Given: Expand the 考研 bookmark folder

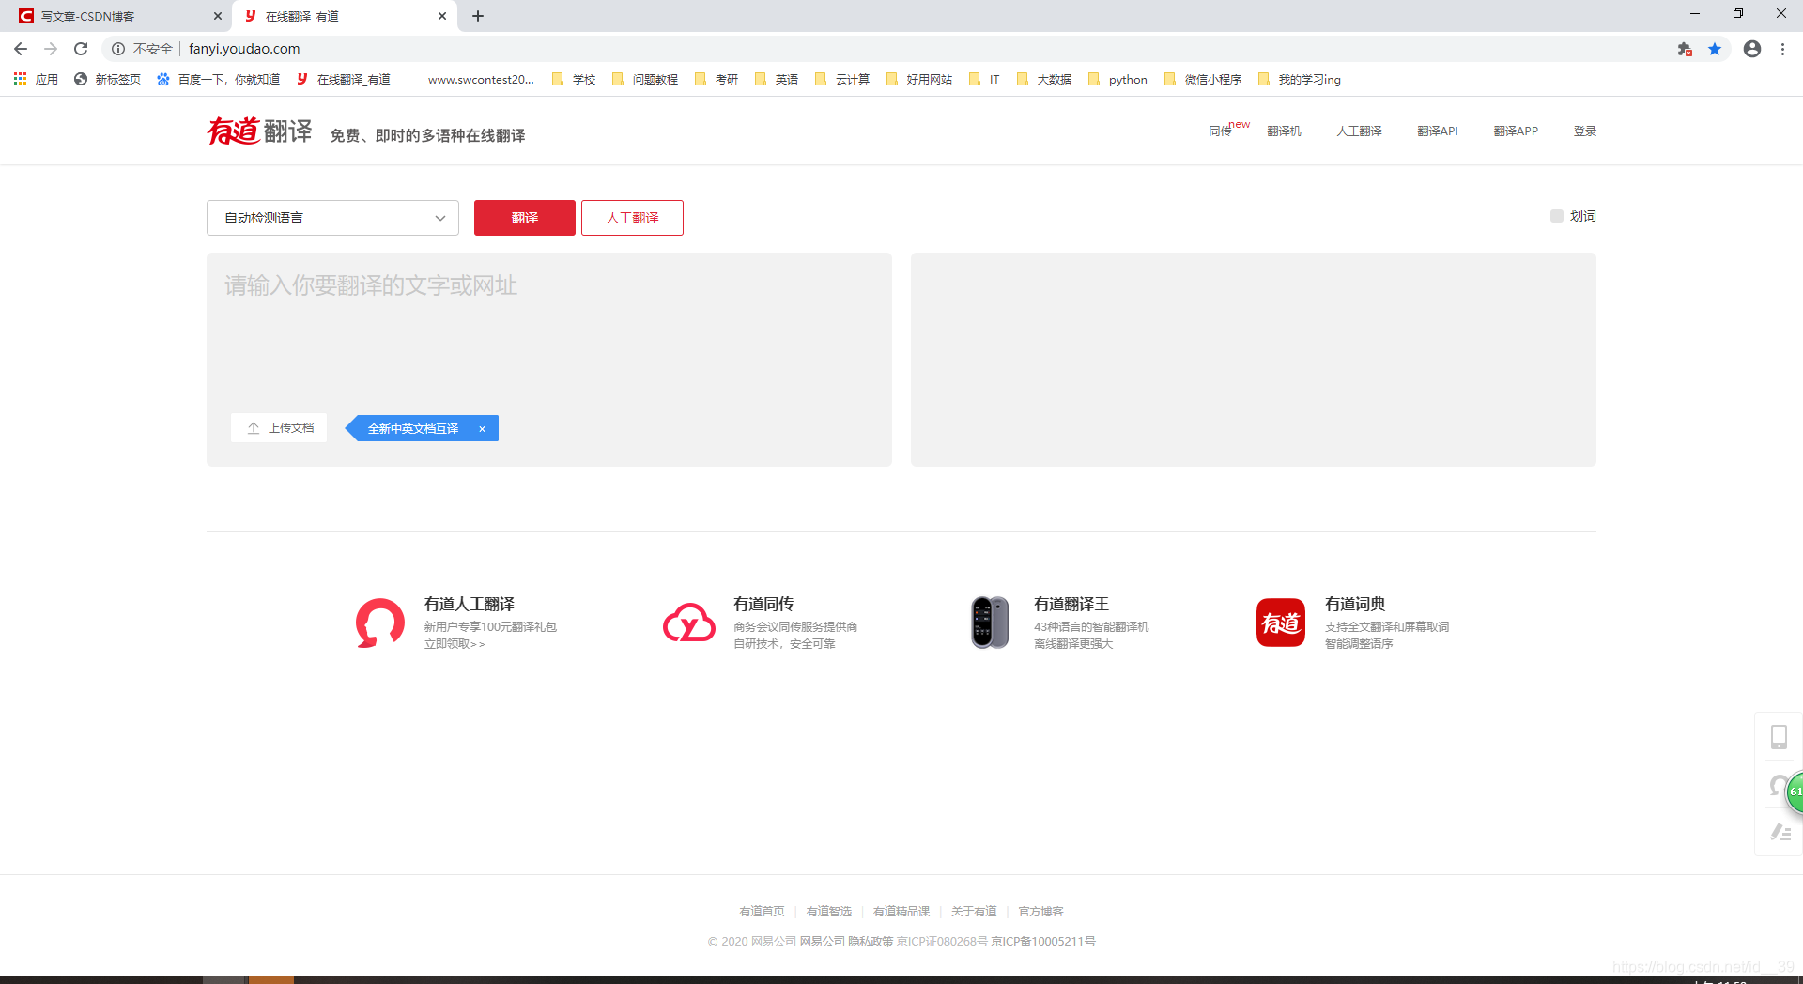Looking at the screenshot, I should pyautogui.click(x=717, y=79).
